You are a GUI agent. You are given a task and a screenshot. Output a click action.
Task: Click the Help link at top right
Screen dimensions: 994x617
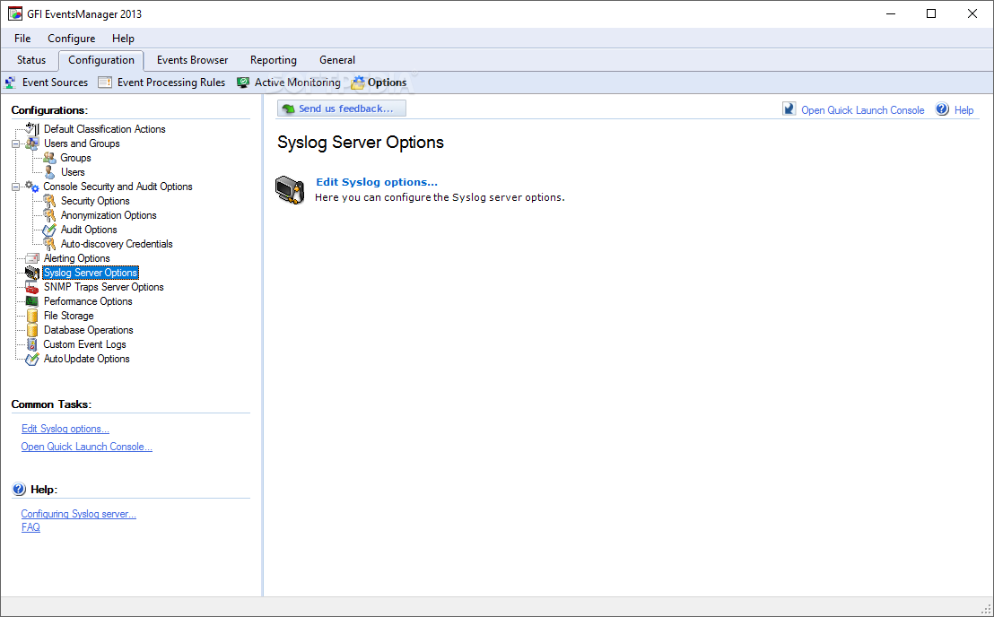[x=964, y=110]
